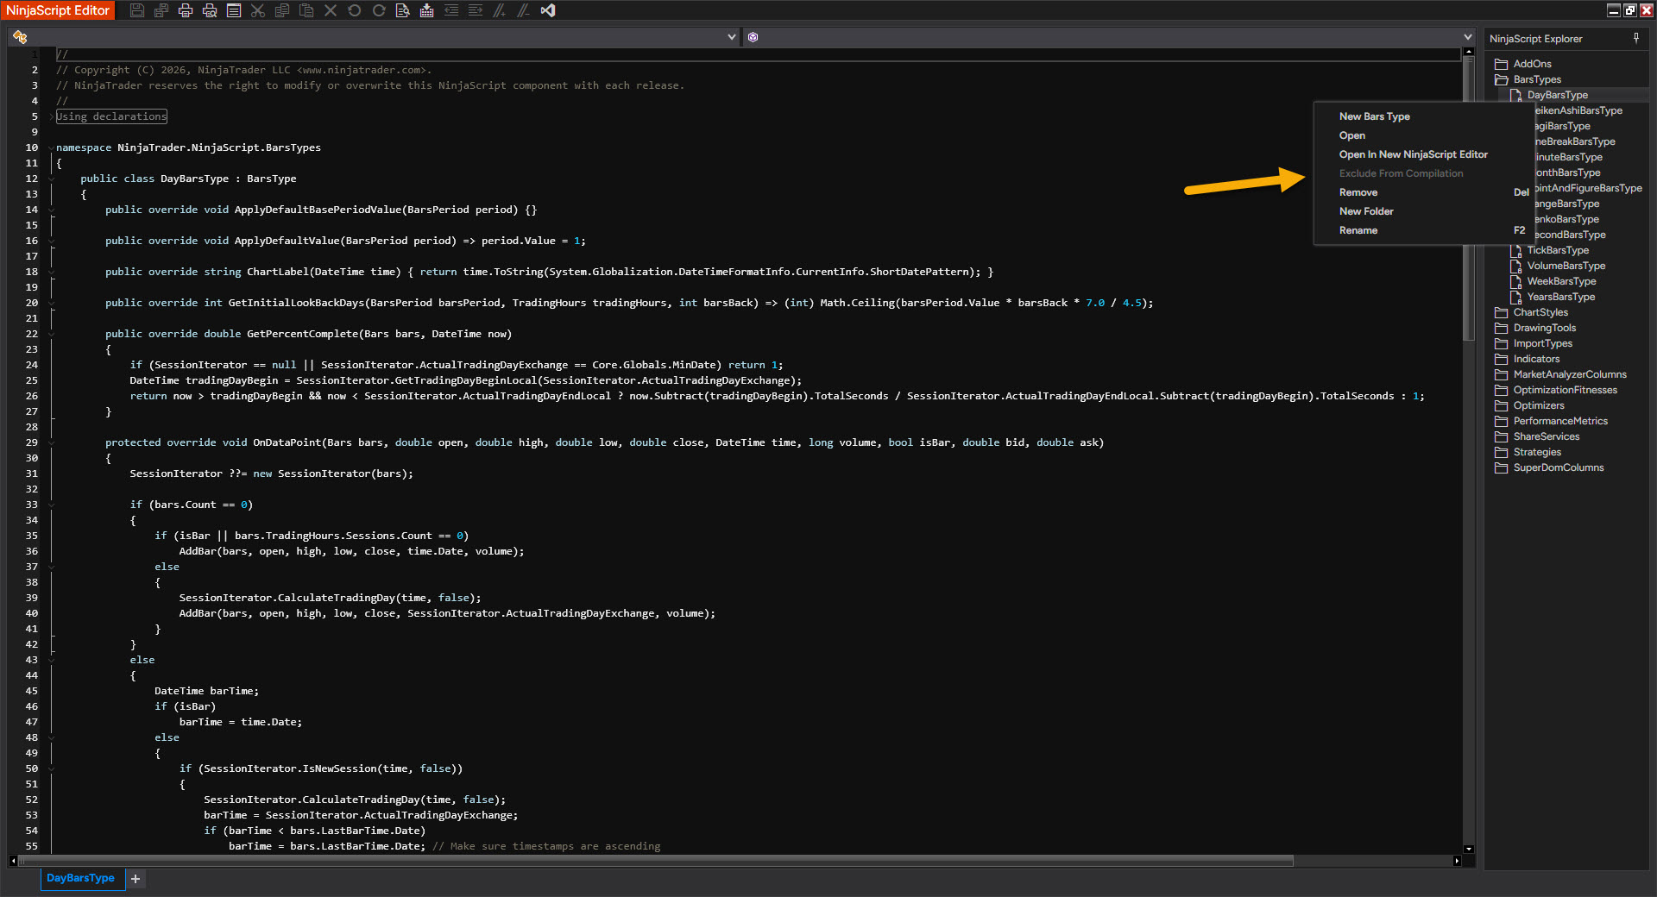Collapse the DayBarsType class fold marker
This screenshot has height=897, width=1657.
(x=52, y=179)
